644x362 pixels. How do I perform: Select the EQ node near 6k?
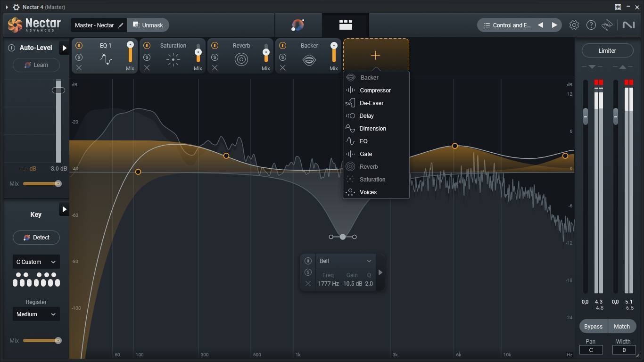click(x=455, y=146)
